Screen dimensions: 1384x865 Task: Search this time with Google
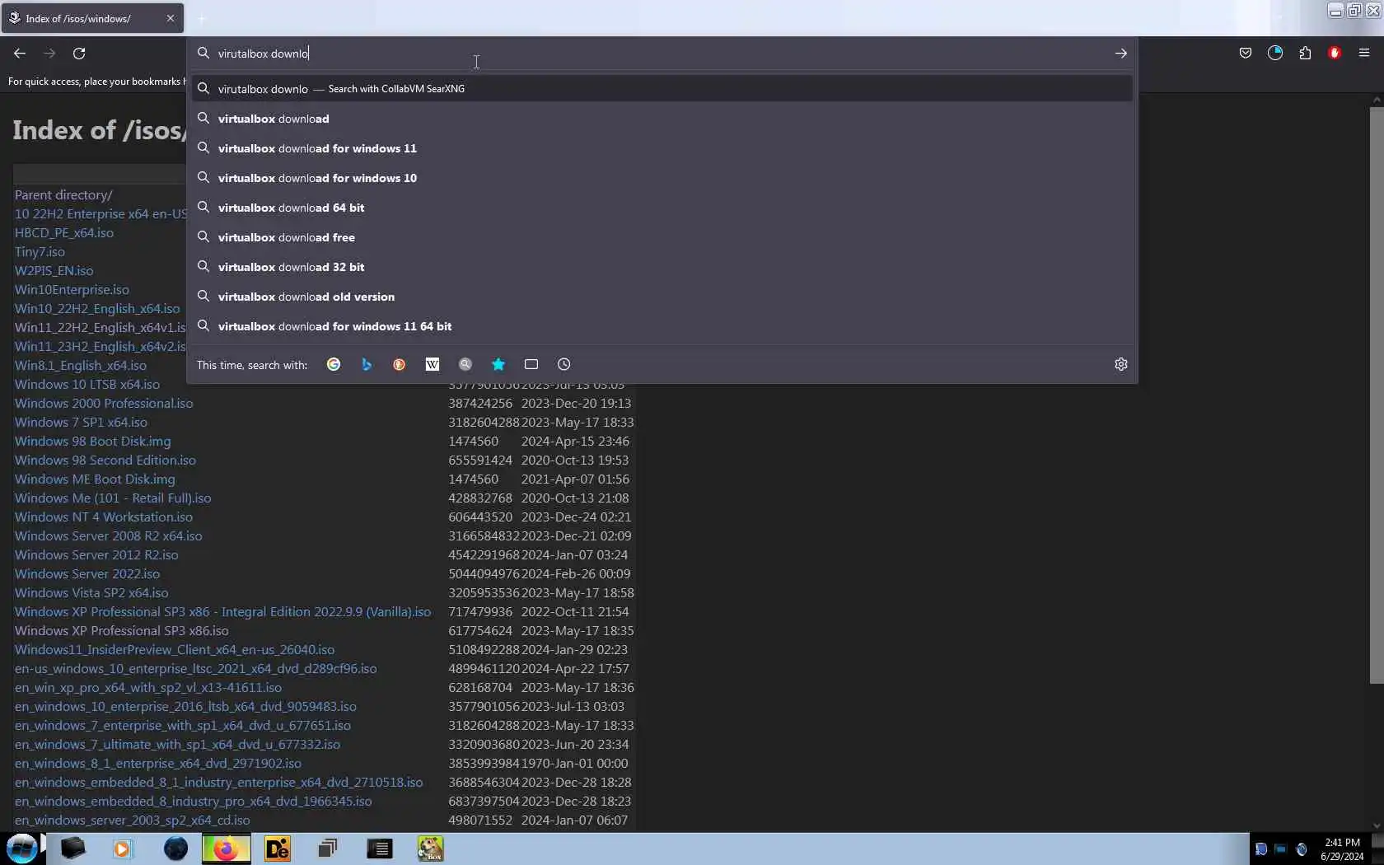point(334,364)
